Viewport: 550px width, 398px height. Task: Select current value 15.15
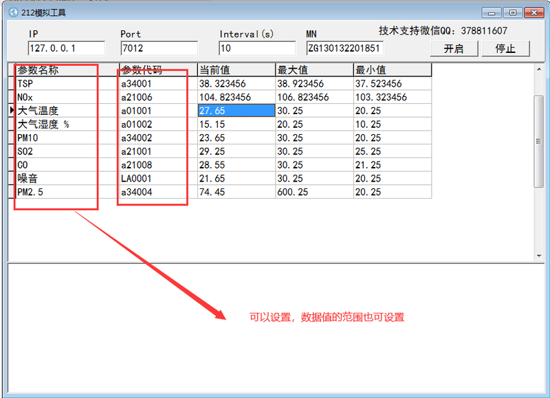(x=236, y=124)
